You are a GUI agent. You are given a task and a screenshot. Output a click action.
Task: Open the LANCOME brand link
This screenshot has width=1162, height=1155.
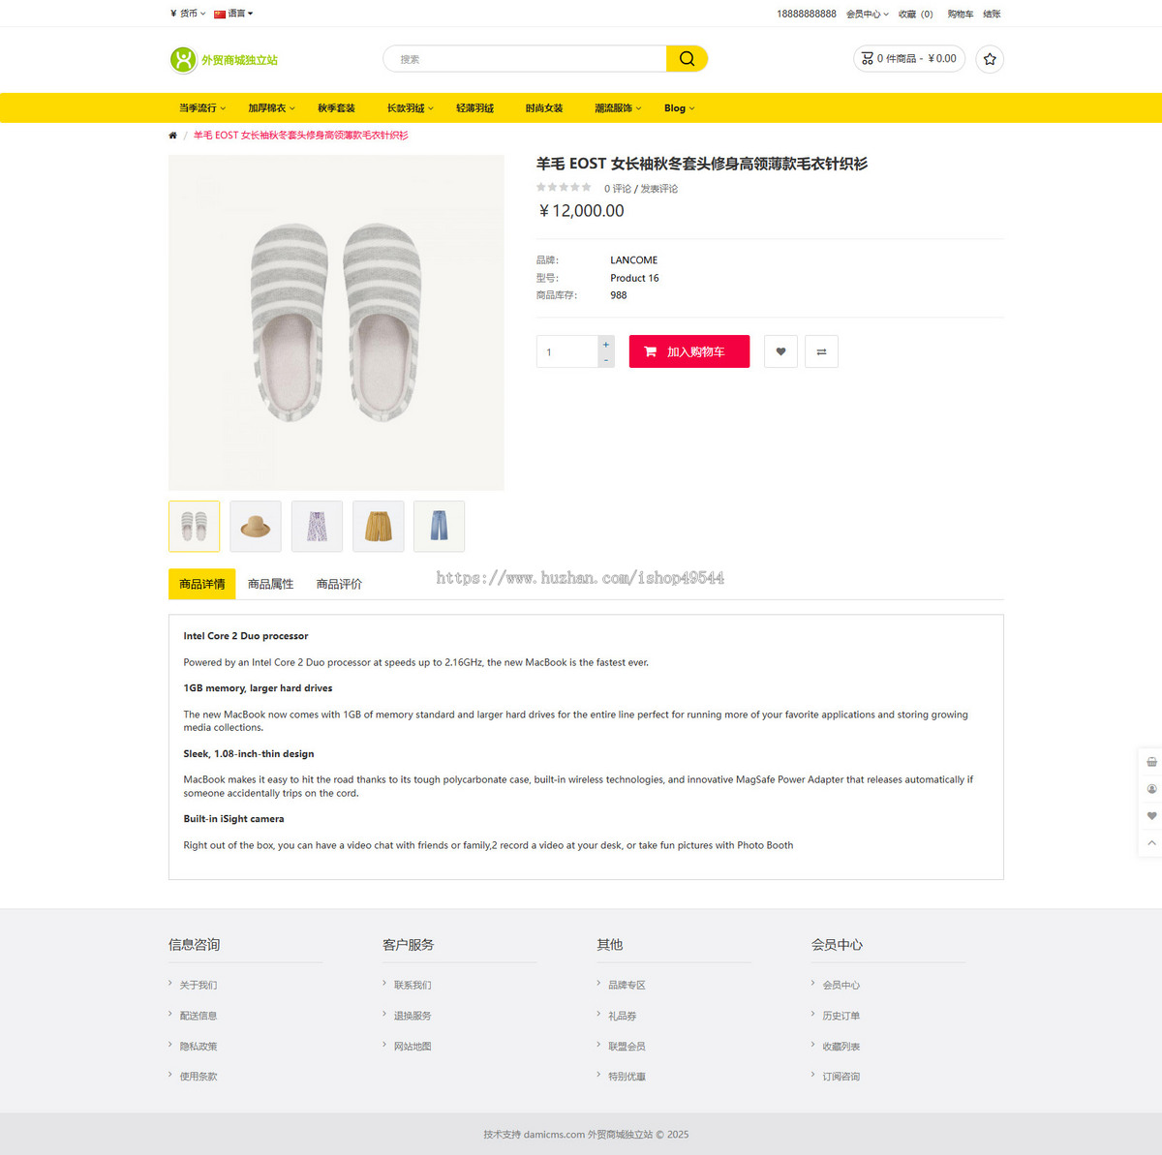[x=633, y=260]
